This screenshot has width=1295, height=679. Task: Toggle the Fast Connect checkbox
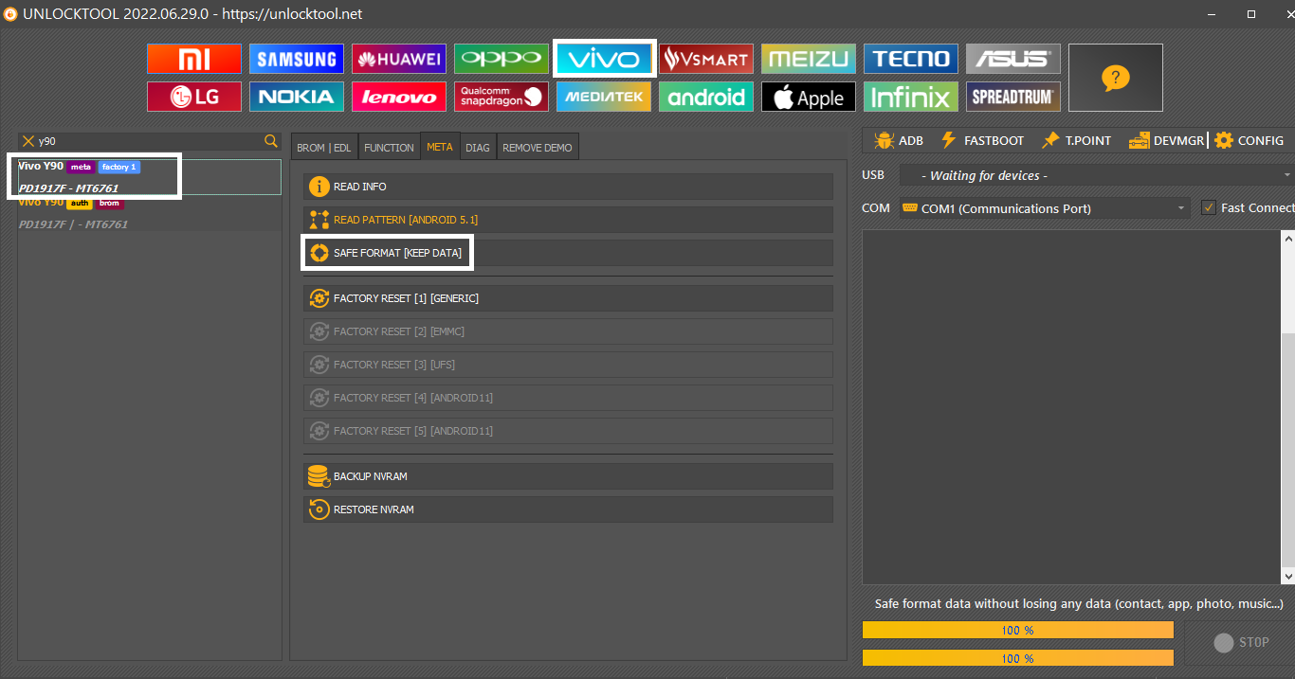pos(1209,207)
